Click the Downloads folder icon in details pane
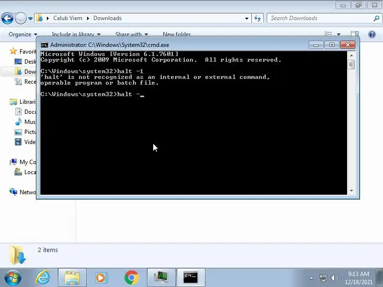This screenshot has height=287, width=383. point(18,254)
